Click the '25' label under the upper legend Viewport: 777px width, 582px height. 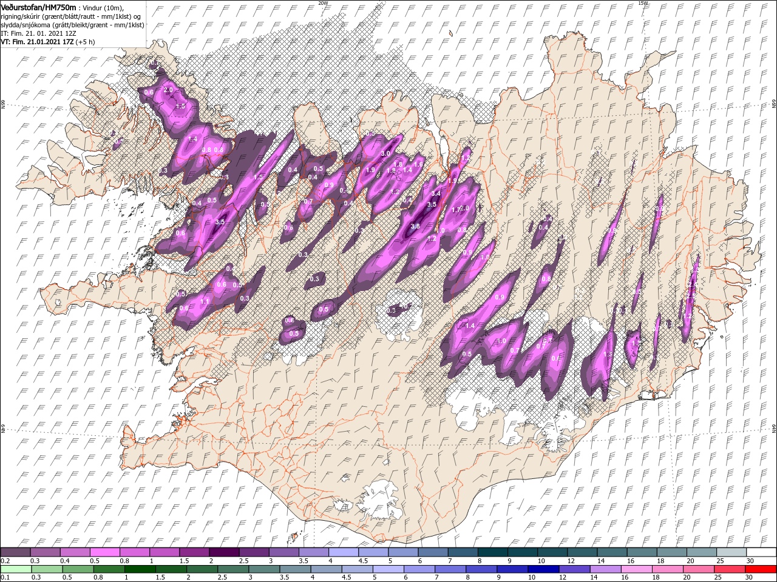point(721,561)
